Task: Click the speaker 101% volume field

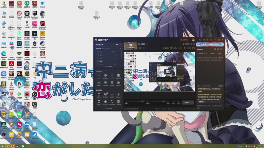Action: [163, 102]
